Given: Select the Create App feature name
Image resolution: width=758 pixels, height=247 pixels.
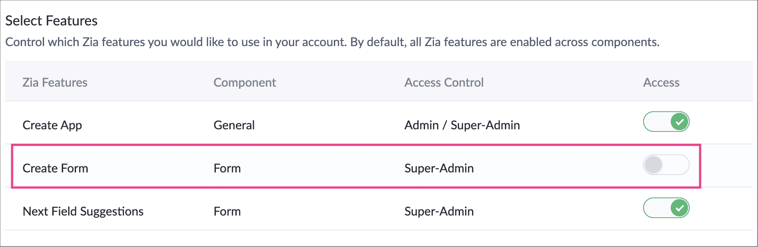Looking at the screenshot, I should pyautogui.click(x=52, y=125).
